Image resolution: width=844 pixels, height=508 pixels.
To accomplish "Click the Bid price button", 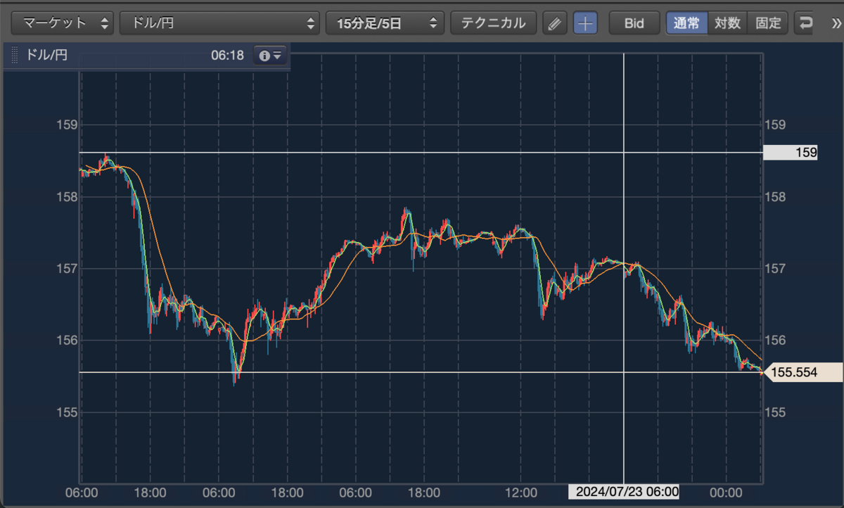I will (x=634, y=23).
